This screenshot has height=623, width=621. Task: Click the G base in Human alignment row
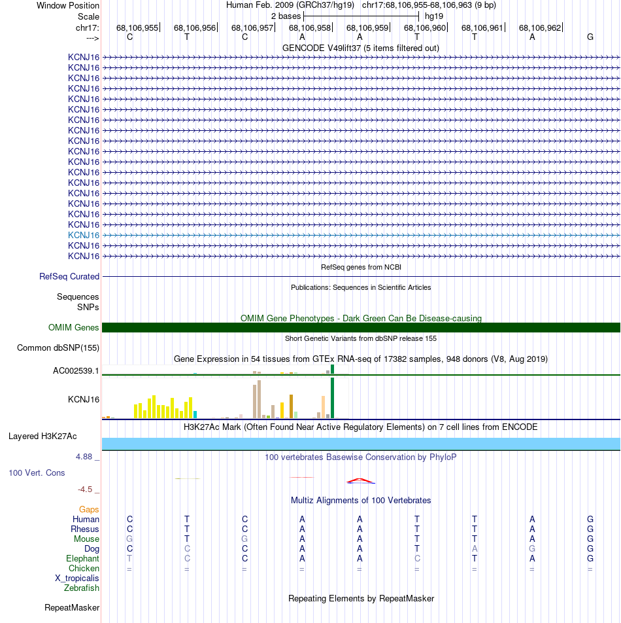(x=590, y=520)
